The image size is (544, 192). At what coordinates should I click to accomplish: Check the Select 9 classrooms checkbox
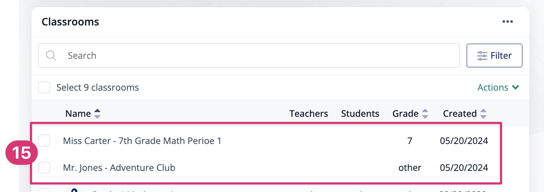pos(44,87)
